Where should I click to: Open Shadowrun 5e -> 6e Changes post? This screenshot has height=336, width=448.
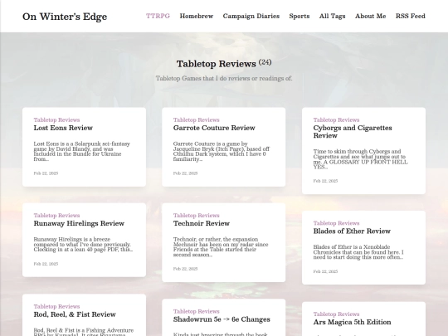[x=222, y=319]
